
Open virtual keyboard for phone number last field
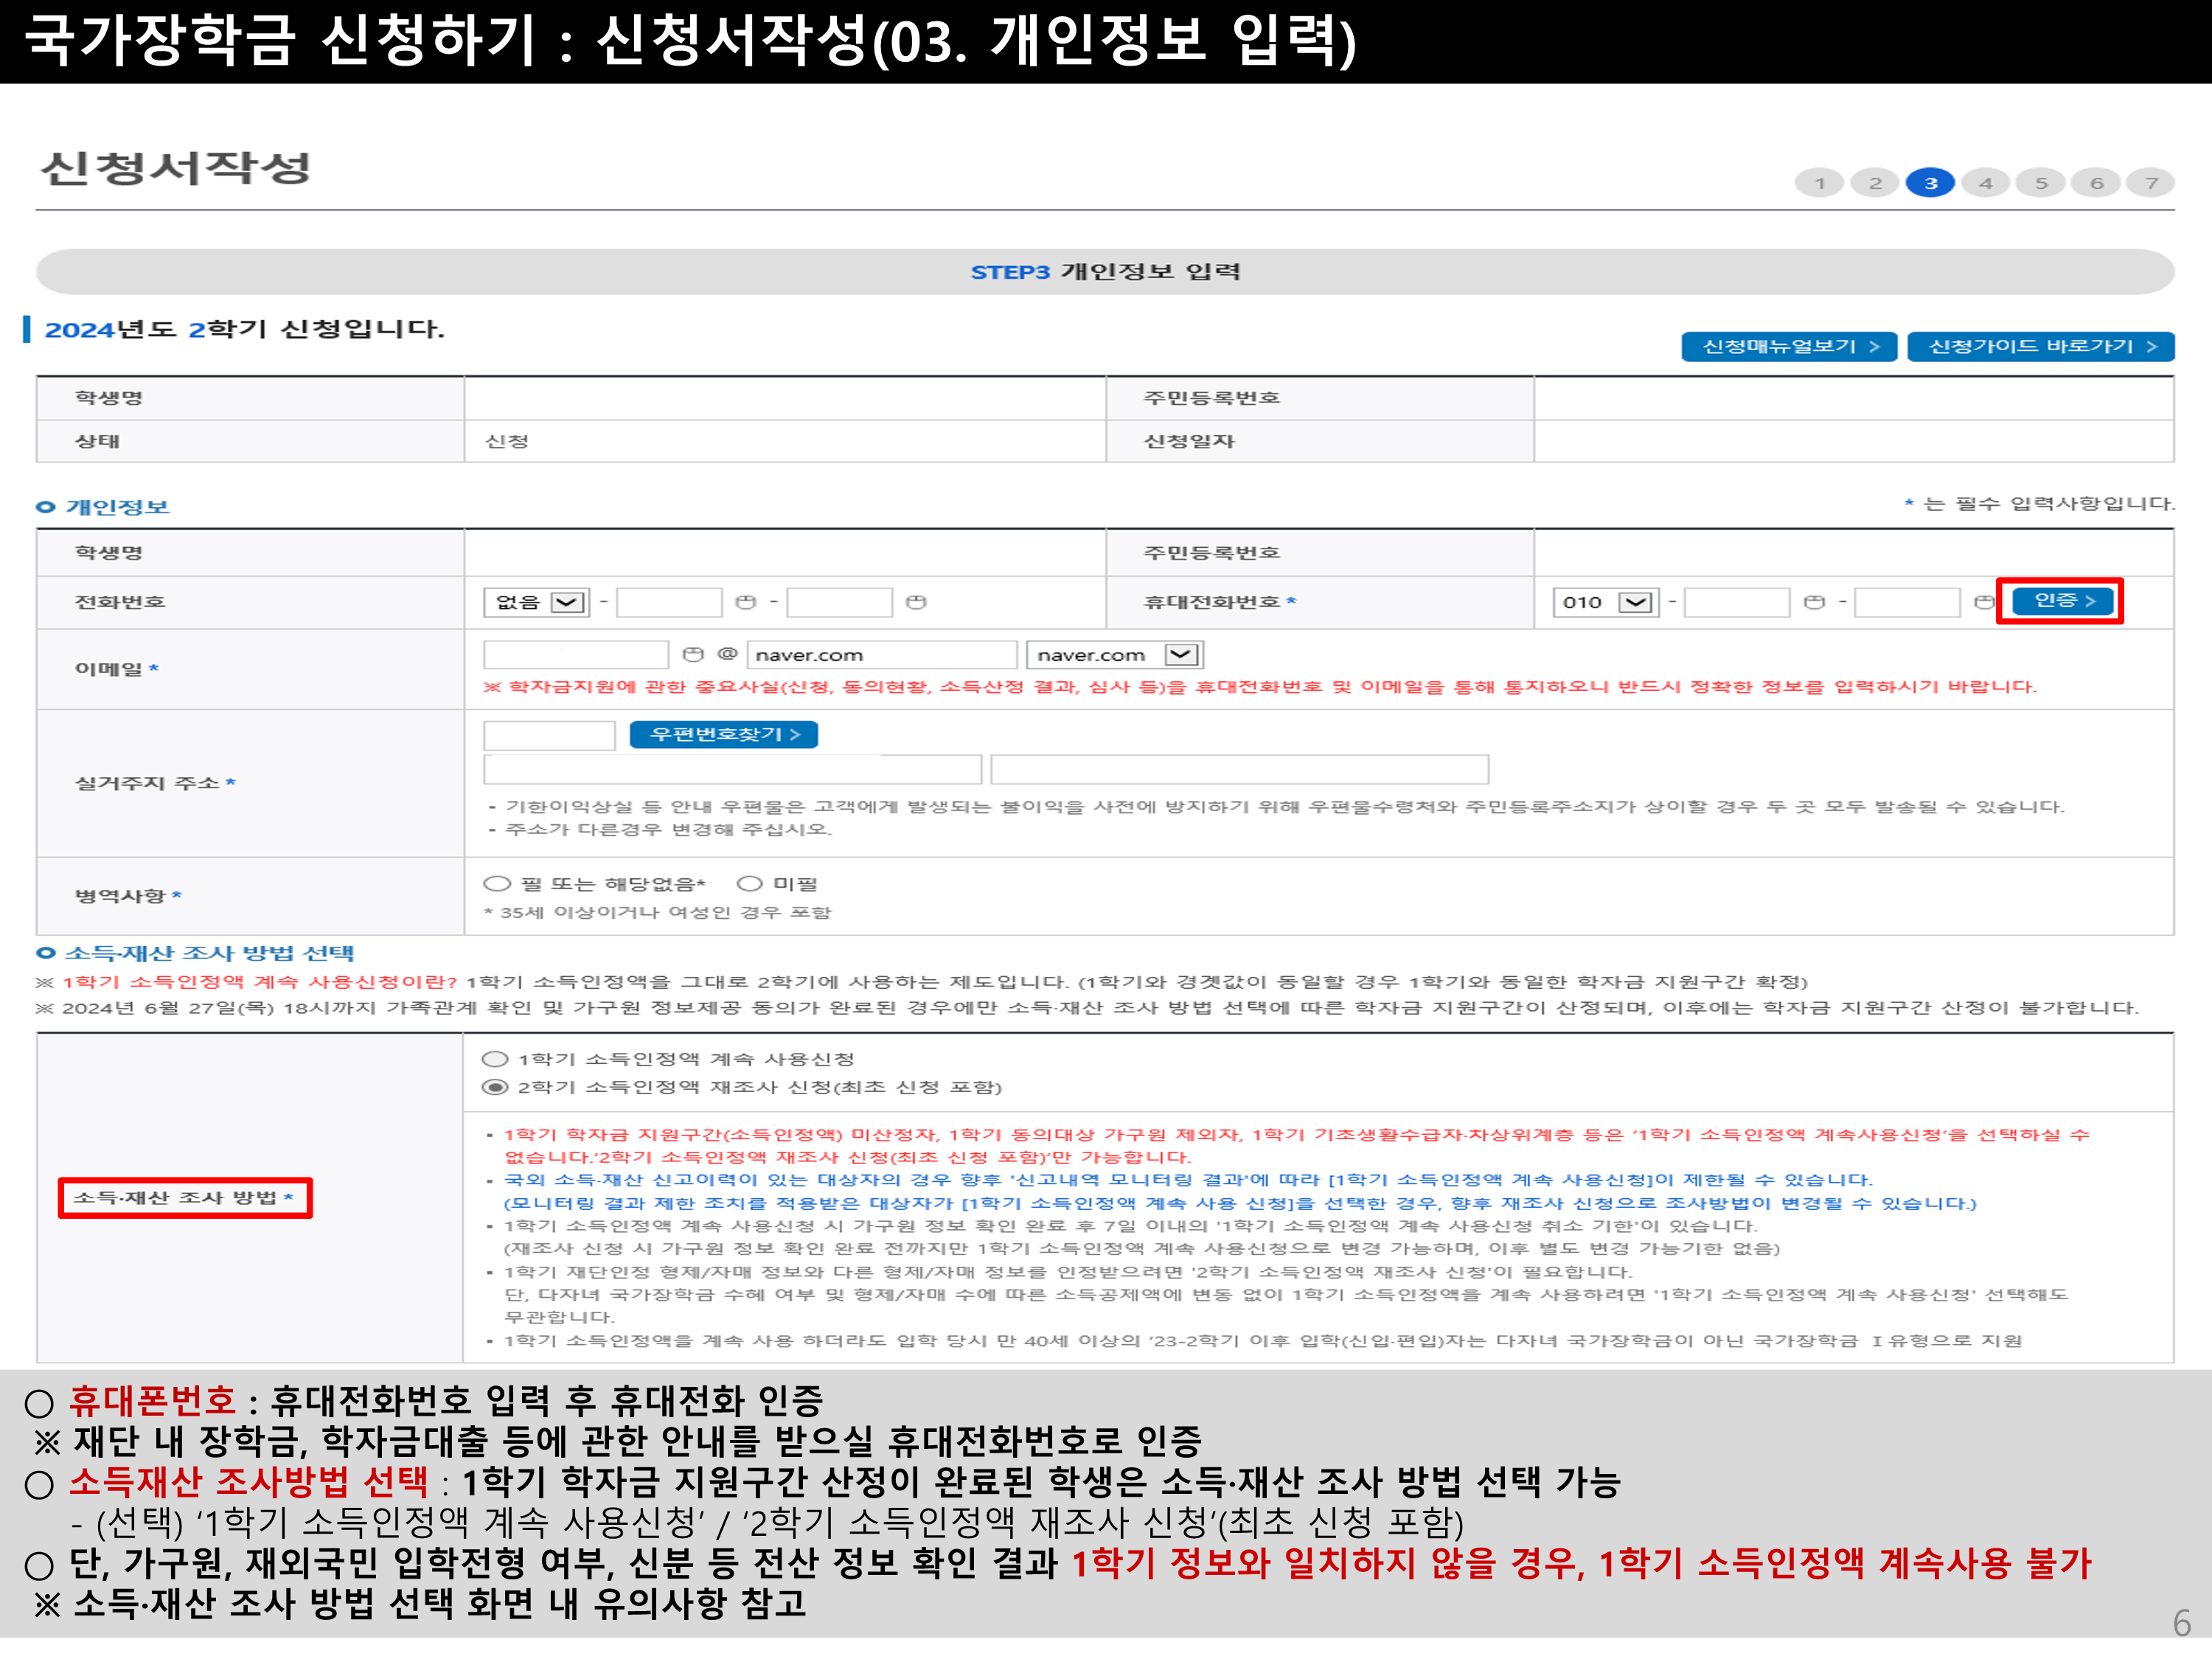tap(915, 602)
